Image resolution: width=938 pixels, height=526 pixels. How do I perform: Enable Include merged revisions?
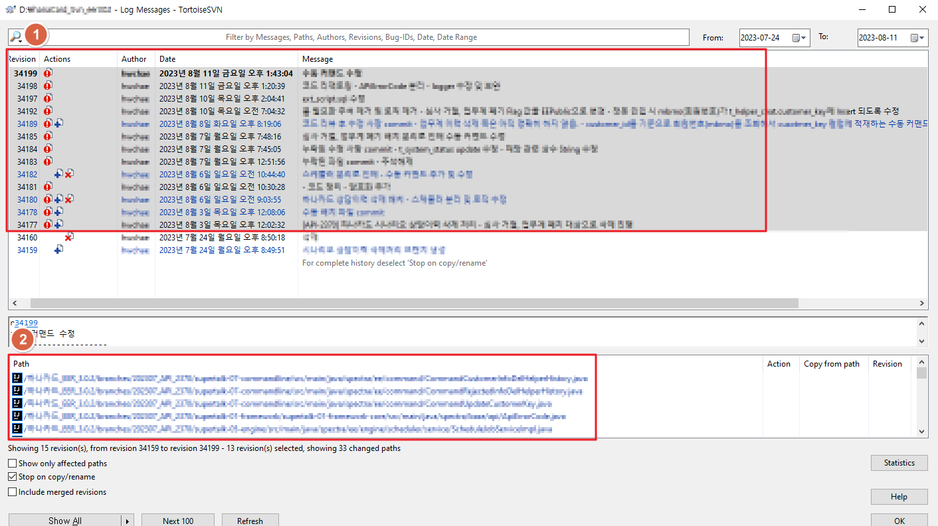[11, 491]
